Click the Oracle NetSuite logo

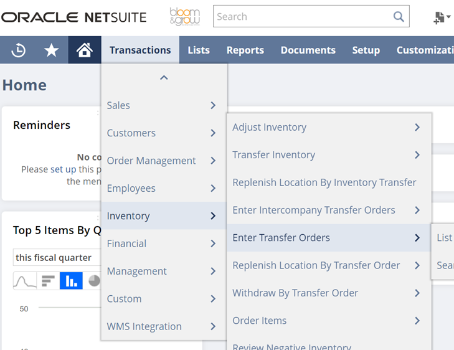[x=74, y=17]
